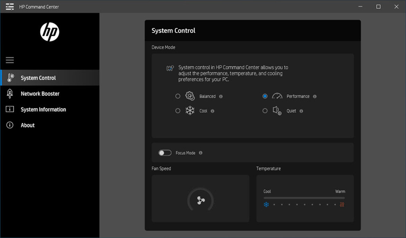Select the Quiet radio button
Screen dimensions: 406x238
(x=265, y=111)
